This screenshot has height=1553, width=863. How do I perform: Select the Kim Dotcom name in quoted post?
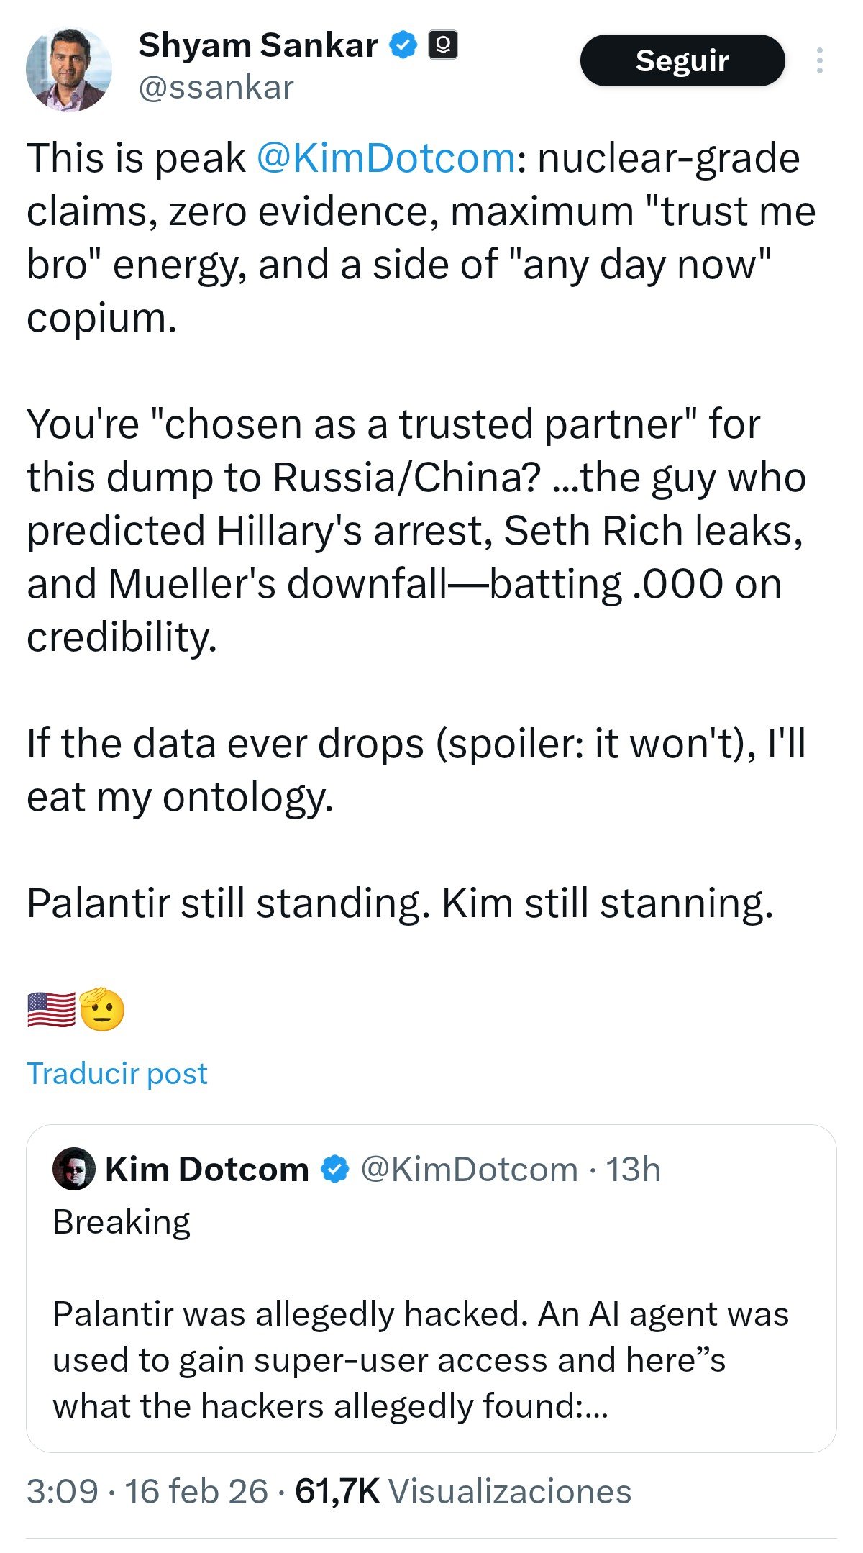pos(207,1169)
